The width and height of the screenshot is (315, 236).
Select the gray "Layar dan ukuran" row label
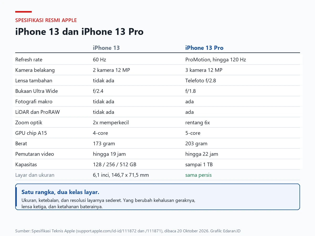35,175
